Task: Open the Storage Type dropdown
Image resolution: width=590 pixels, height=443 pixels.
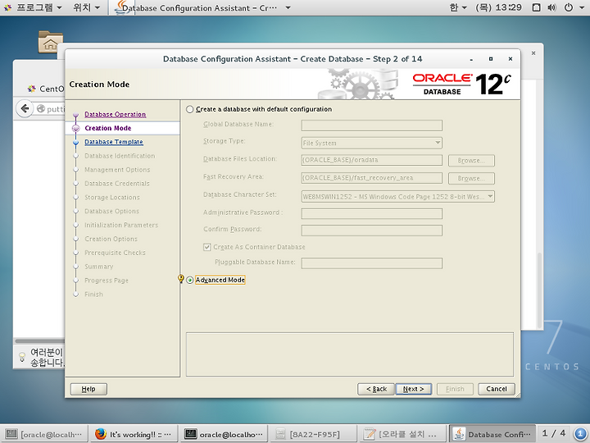Action: (x=372, y=143)
